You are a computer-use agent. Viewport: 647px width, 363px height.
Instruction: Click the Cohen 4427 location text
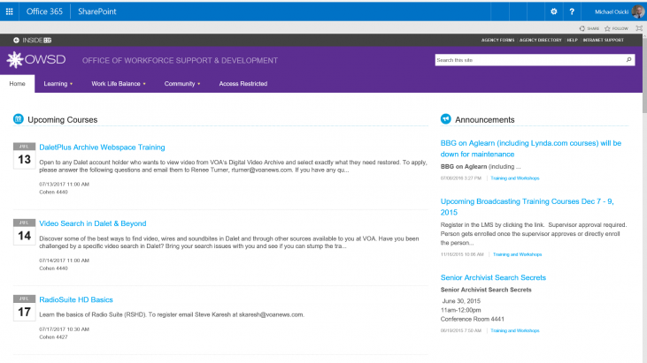[x=53, y=337]
